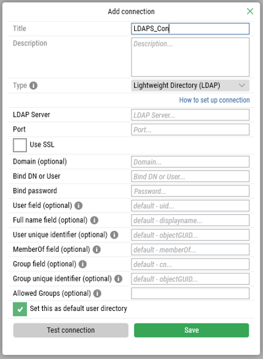The image size is (263, 359).
Task: Click the Test connection button
Action: (71, 330)
